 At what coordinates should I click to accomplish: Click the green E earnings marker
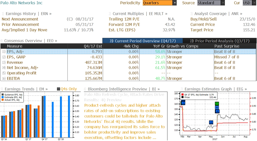coord(217,104)
